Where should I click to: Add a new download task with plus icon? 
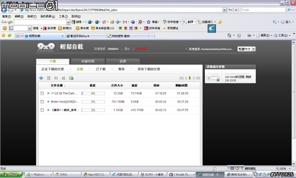click(41, 78)
